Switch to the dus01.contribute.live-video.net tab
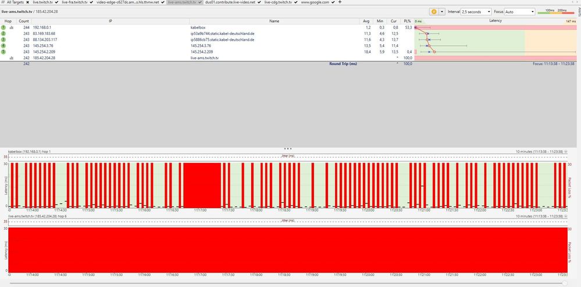The image size is (581, 287). coord(230,2)
